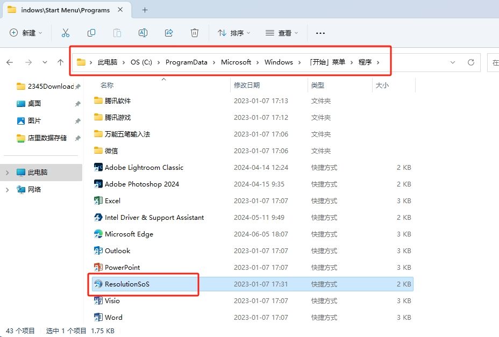Screen dimensions: 499x337
Task: Go back with the left arrow
Action: 10,62
